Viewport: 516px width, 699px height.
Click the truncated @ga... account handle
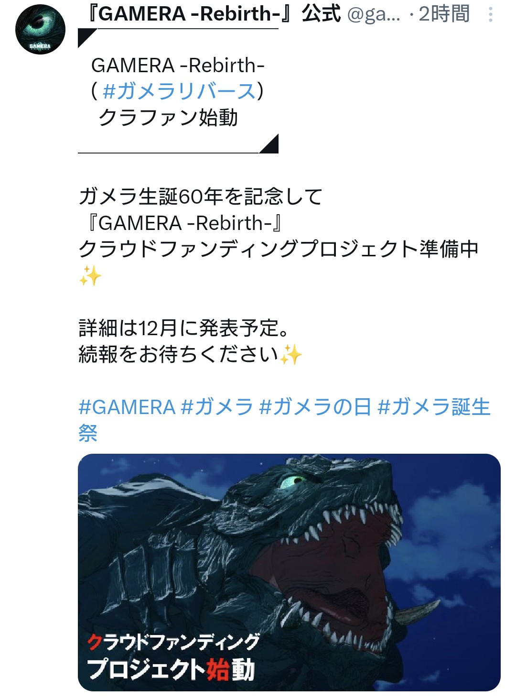click(374, 14)
